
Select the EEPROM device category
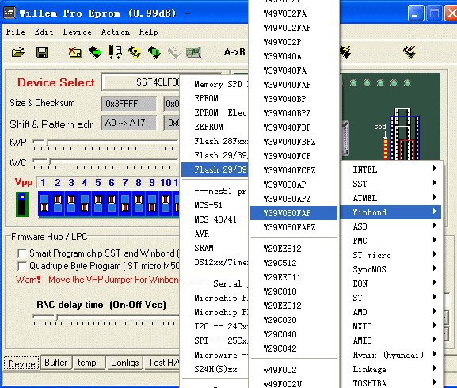point(215,127)
